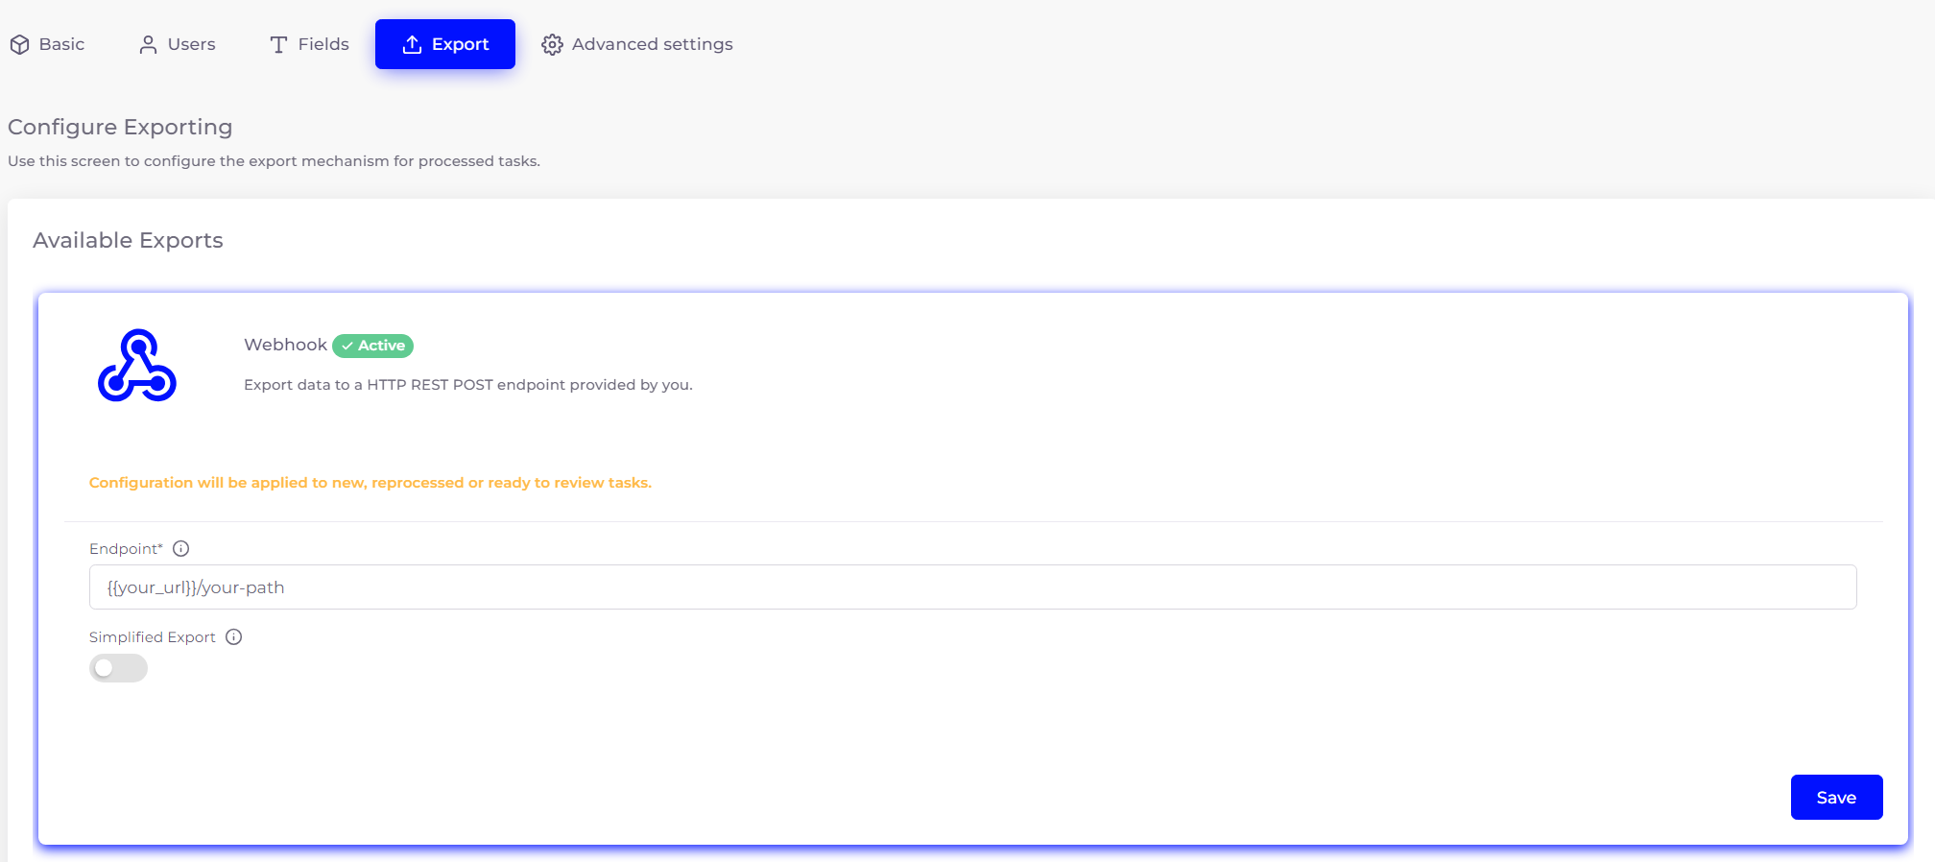The height and width of the screenshot is (862, 1935).
Task: Click the person icon on Users tab
Action: click(148, 45)
